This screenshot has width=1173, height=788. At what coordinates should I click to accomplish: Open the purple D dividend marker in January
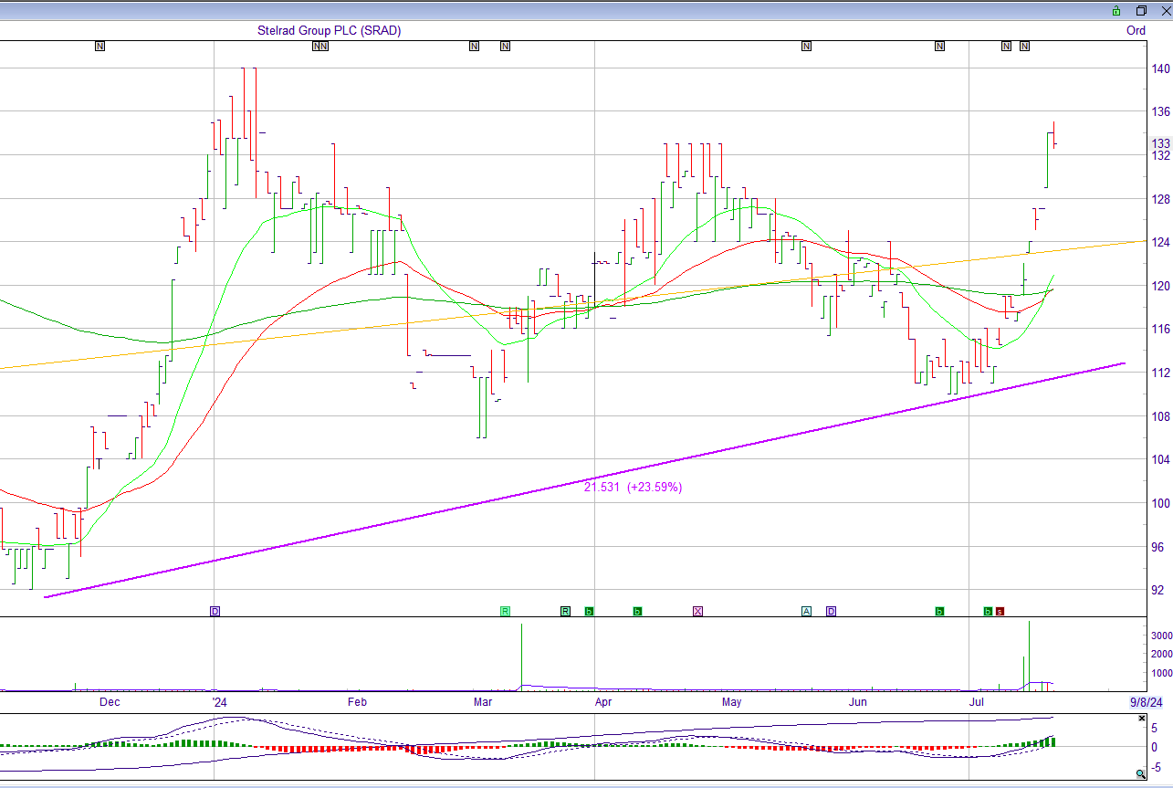pyautogui.click(x=215, y=611)
